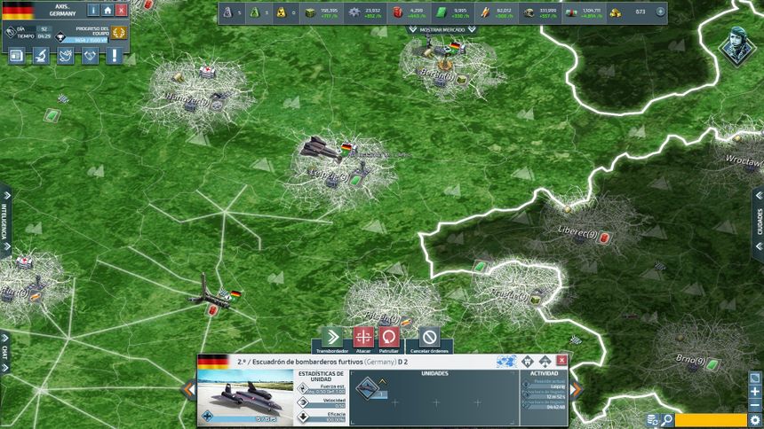This screenshot has height=429, width=764.
Task: Open the exclamation mark alerts icon
Action: point(114,56)
